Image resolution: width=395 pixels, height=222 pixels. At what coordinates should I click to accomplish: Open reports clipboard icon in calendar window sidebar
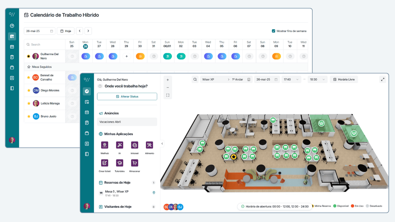click(x=12, y=57)
